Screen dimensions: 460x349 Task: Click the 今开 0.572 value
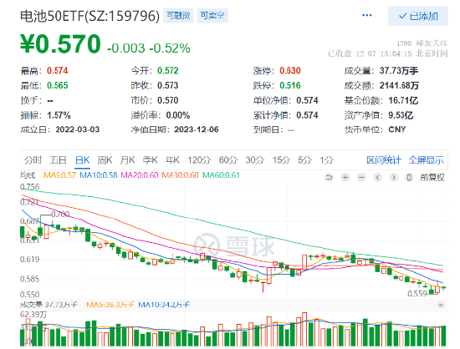[x=168, y=71]
